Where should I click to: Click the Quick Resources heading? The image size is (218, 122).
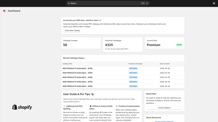tap(153, 118)
